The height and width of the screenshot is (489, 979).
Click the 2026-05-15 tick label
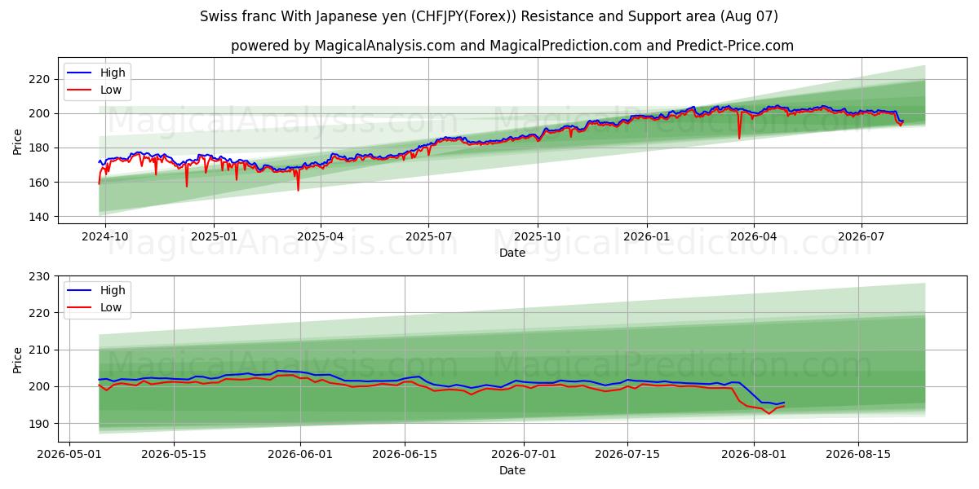click(174, 455)
